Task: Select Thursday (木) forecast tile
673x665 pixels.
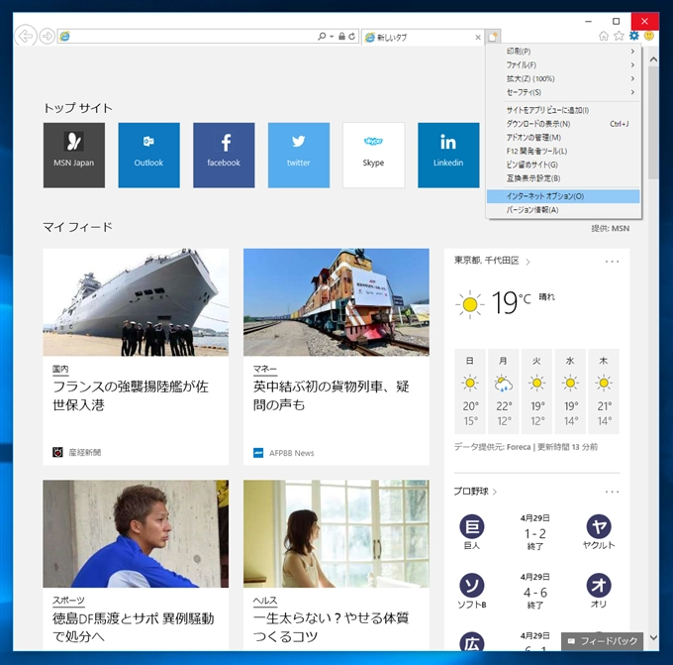Action: pos(604,391)
